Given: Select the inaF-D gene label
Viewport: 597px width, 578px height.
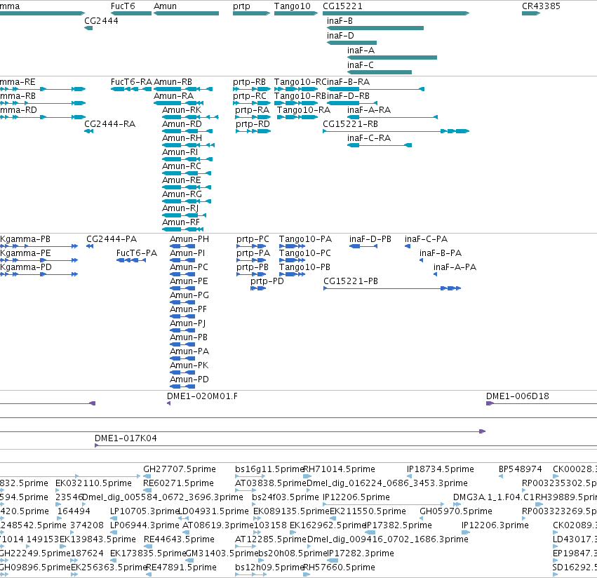Looking at the screenshot, I should tap(340, 35).
